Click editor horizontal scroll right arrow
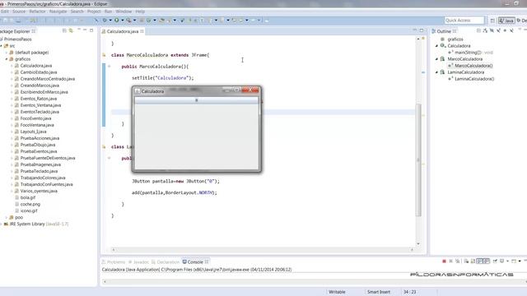This screenshot has height=296, width=527. pos(412,249)
